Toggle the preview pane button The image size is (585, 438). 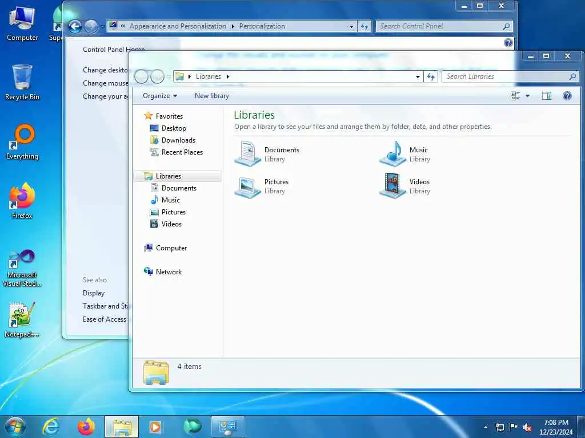coord(547,96)
